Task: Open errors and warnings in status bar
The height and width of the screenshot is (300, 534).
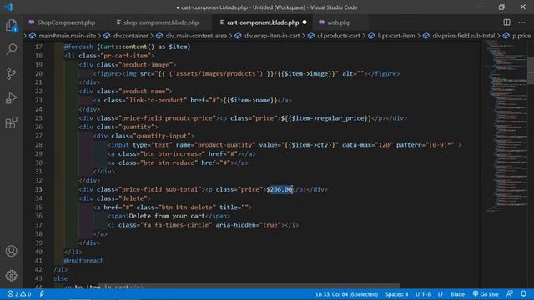Action: coord(19,294)
